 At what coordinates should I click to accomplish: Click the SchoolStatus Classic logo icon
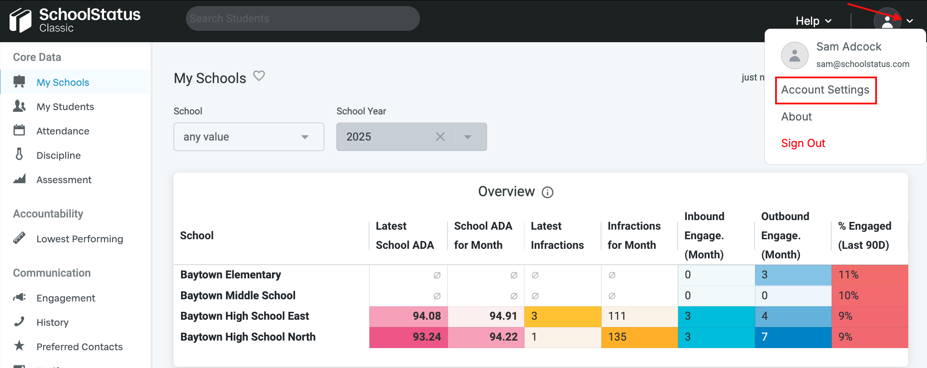tap(20, 20)
